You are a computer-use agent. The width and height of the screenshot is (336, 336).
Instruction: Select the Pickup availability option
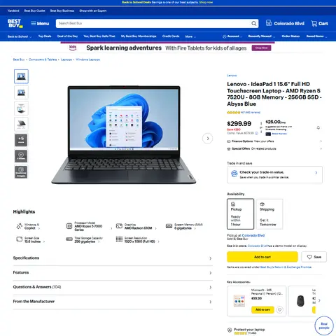(240, 213)
